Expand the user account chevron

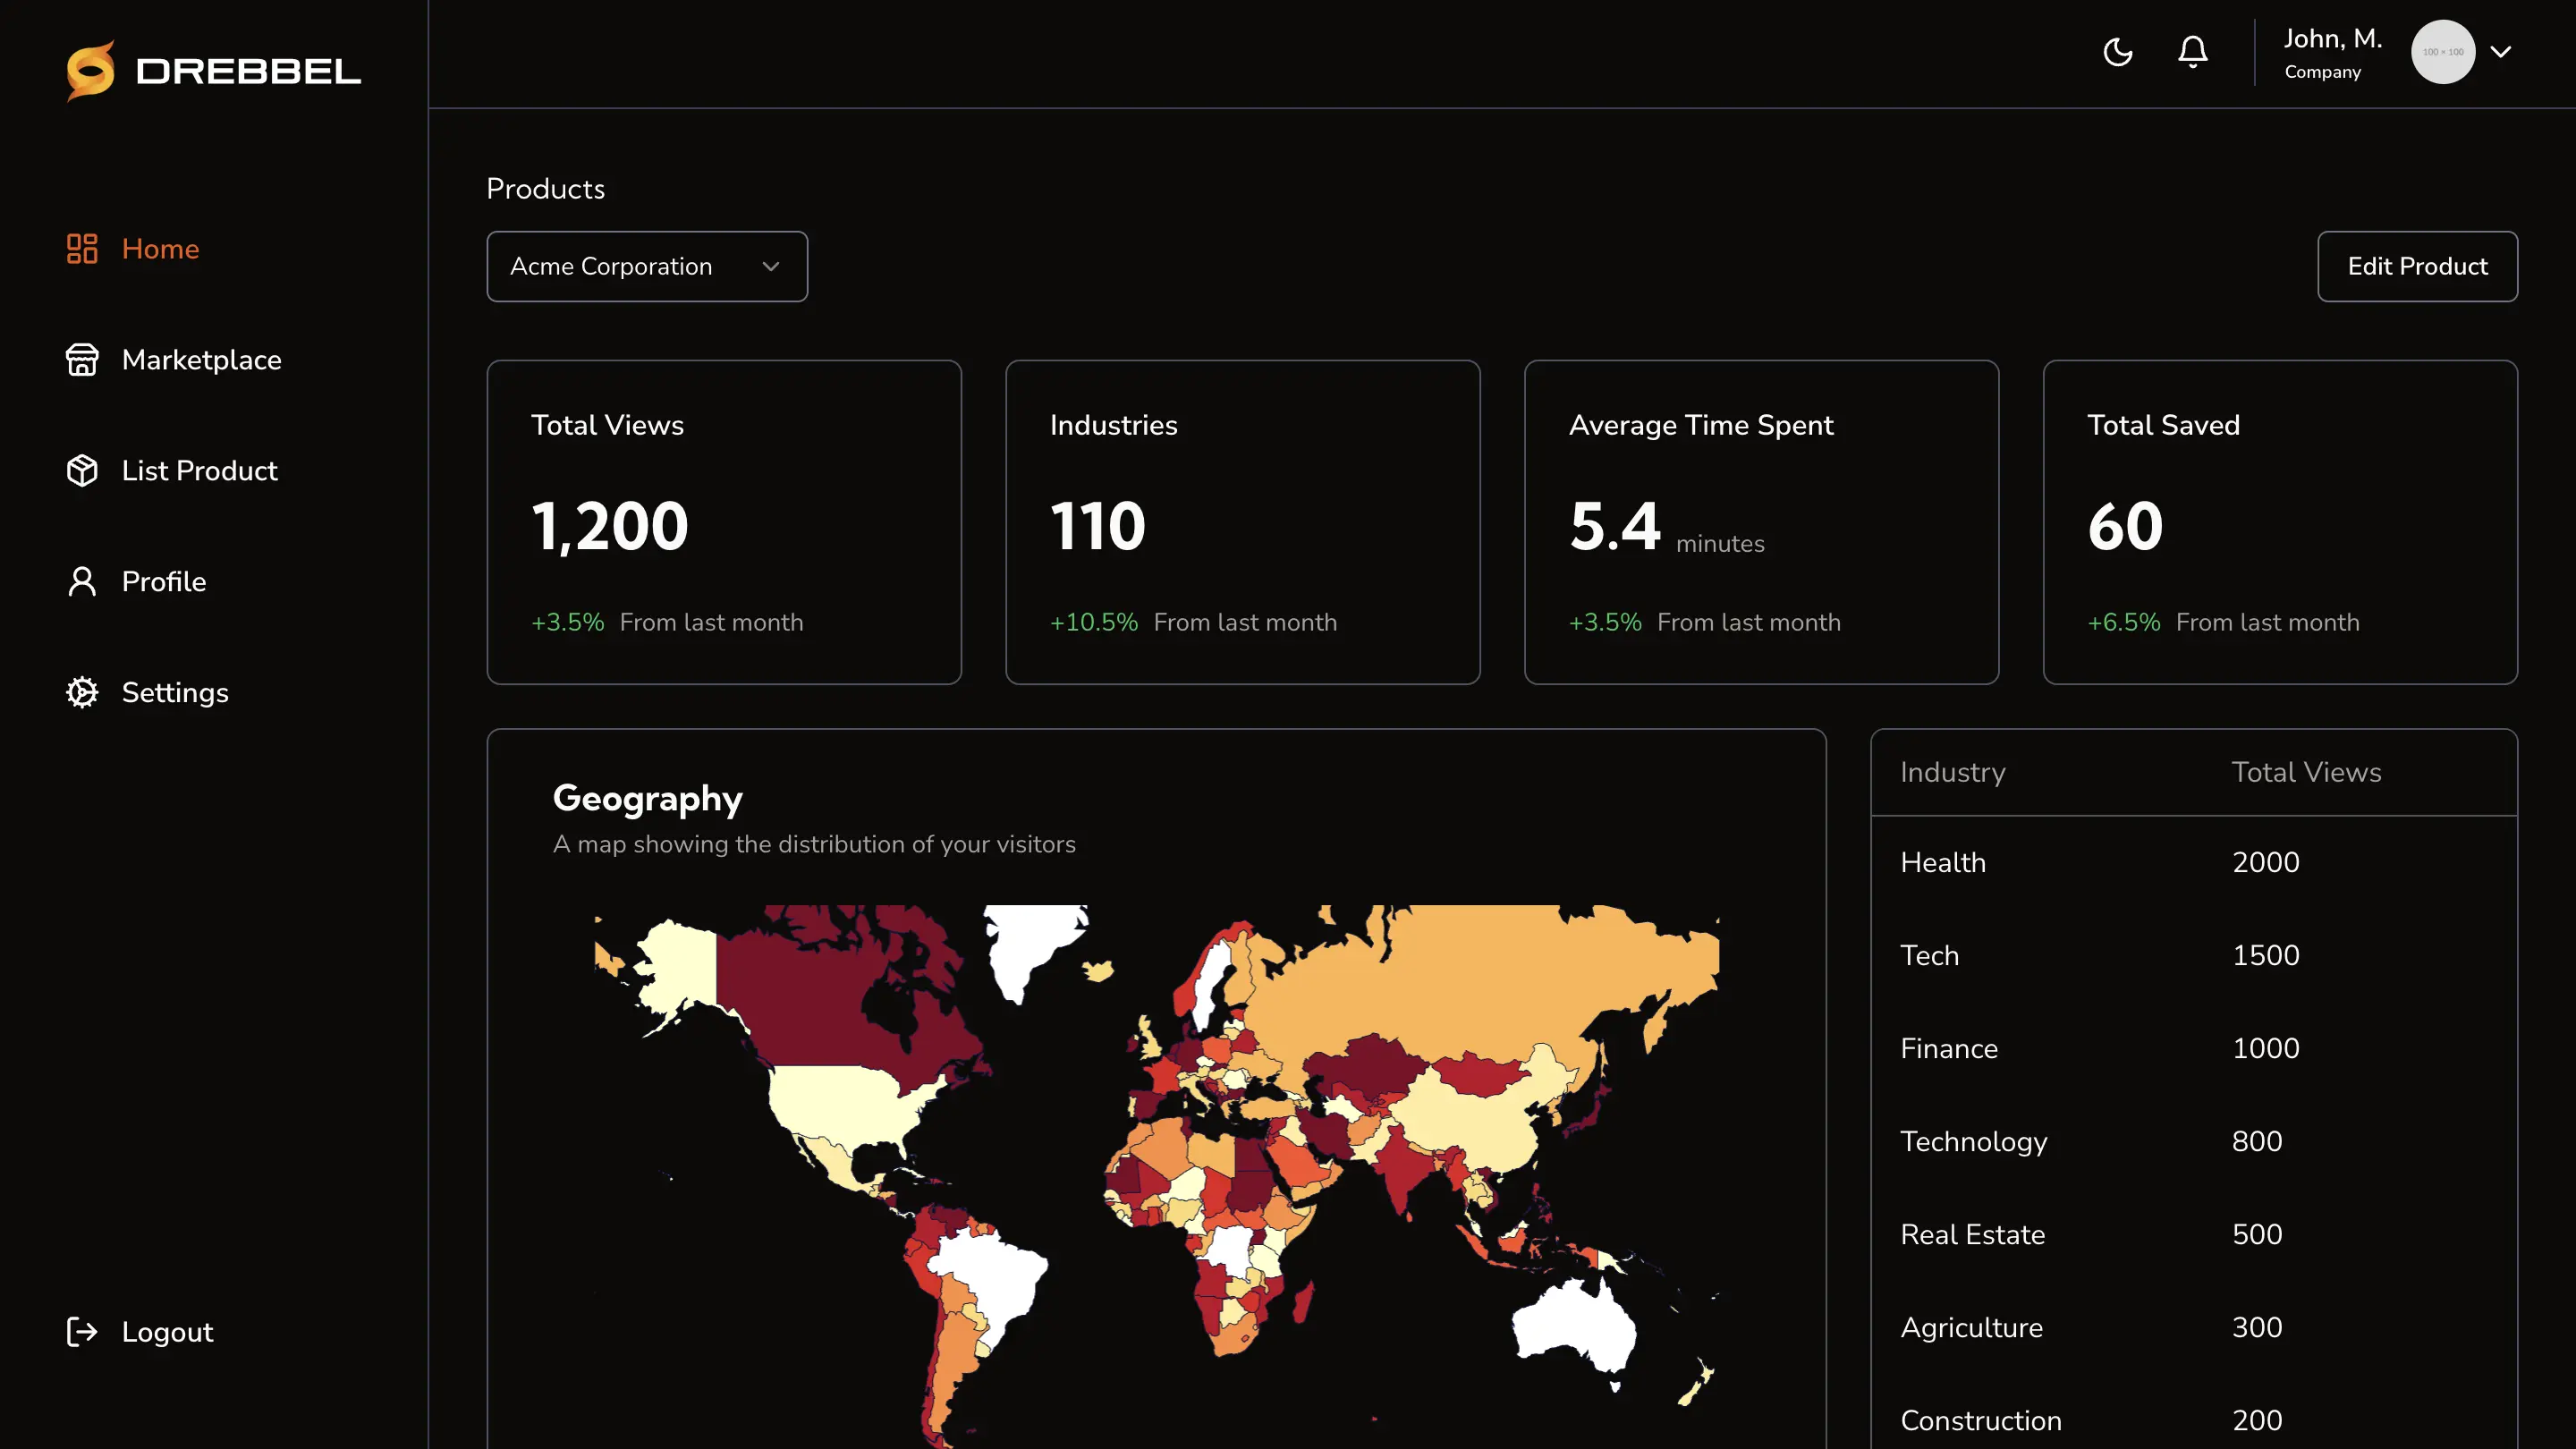(x=2501, y=52)
